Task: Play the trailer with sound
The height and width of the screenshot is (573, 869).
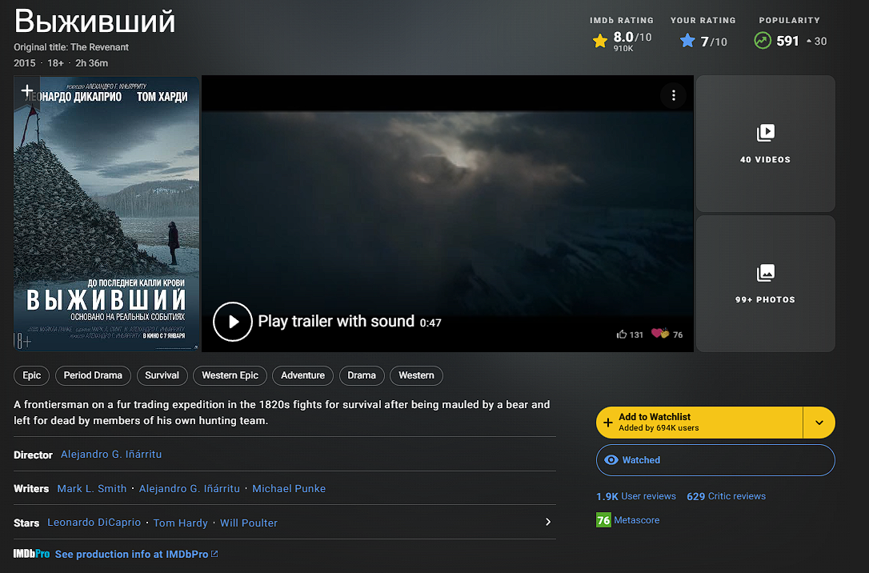Action: pos(233,322)
